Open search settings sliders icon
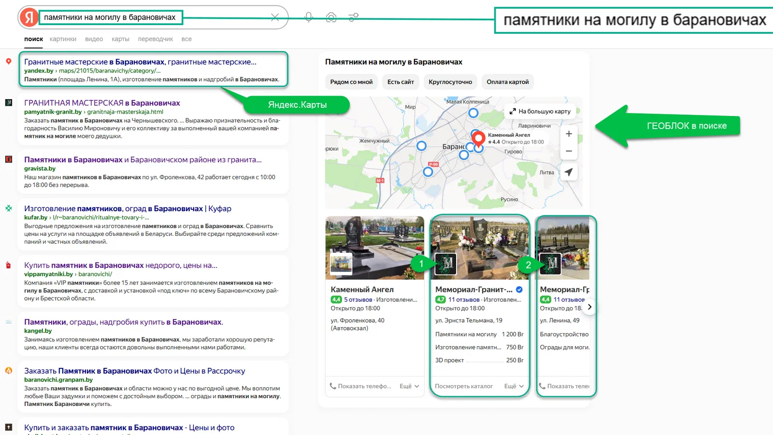This screenshot has width=773, height=435. pyautogui.click(x=354, y=17)
